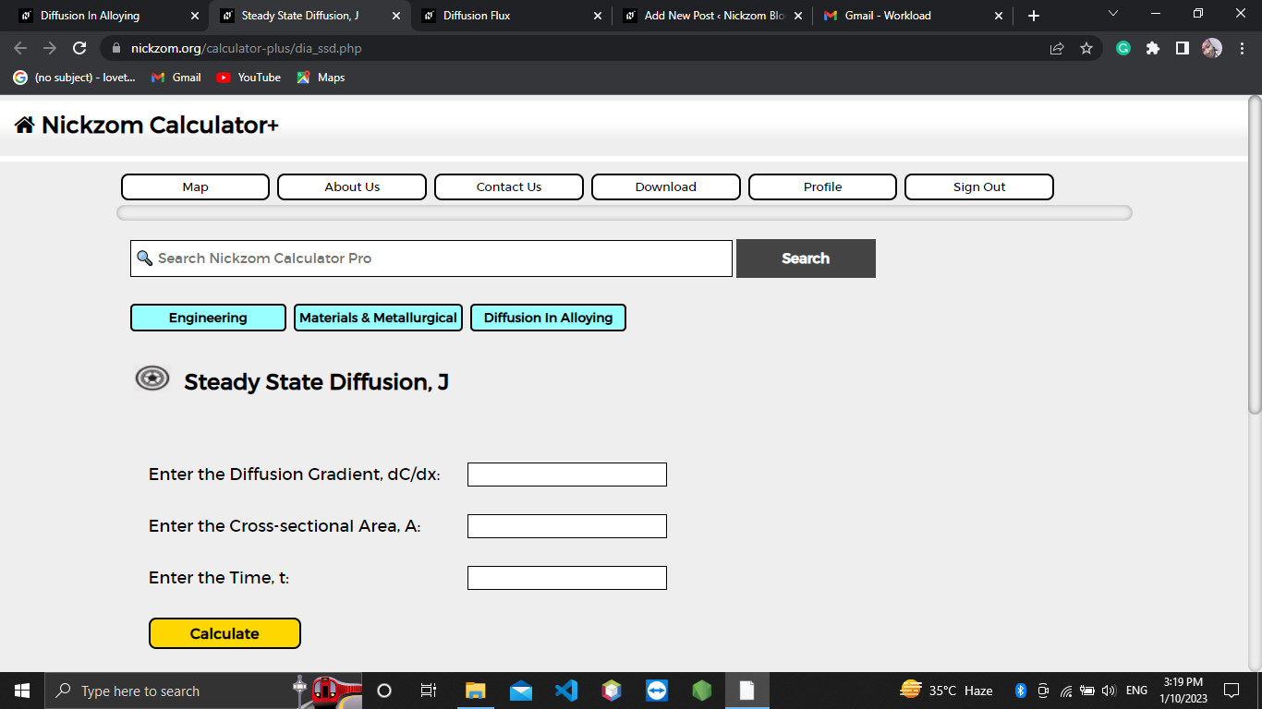Open the Maps bookmark
The image size is (1262, 709).
point(321,78)
